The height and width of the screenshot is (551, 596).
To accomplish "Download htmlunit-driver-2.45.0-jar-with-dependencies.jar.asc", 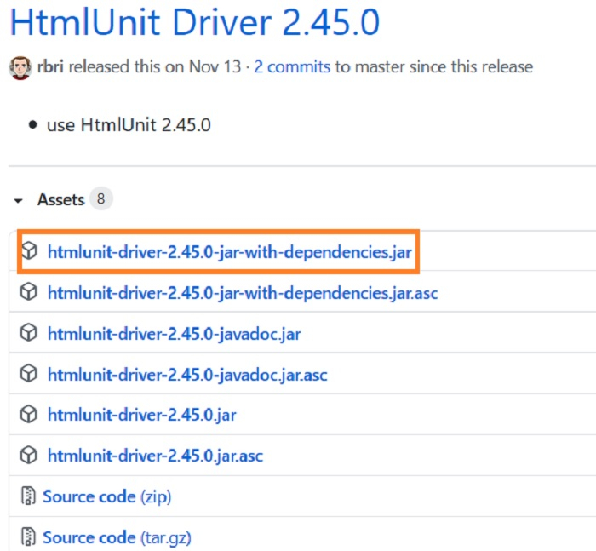I will [x=243, y=293].
